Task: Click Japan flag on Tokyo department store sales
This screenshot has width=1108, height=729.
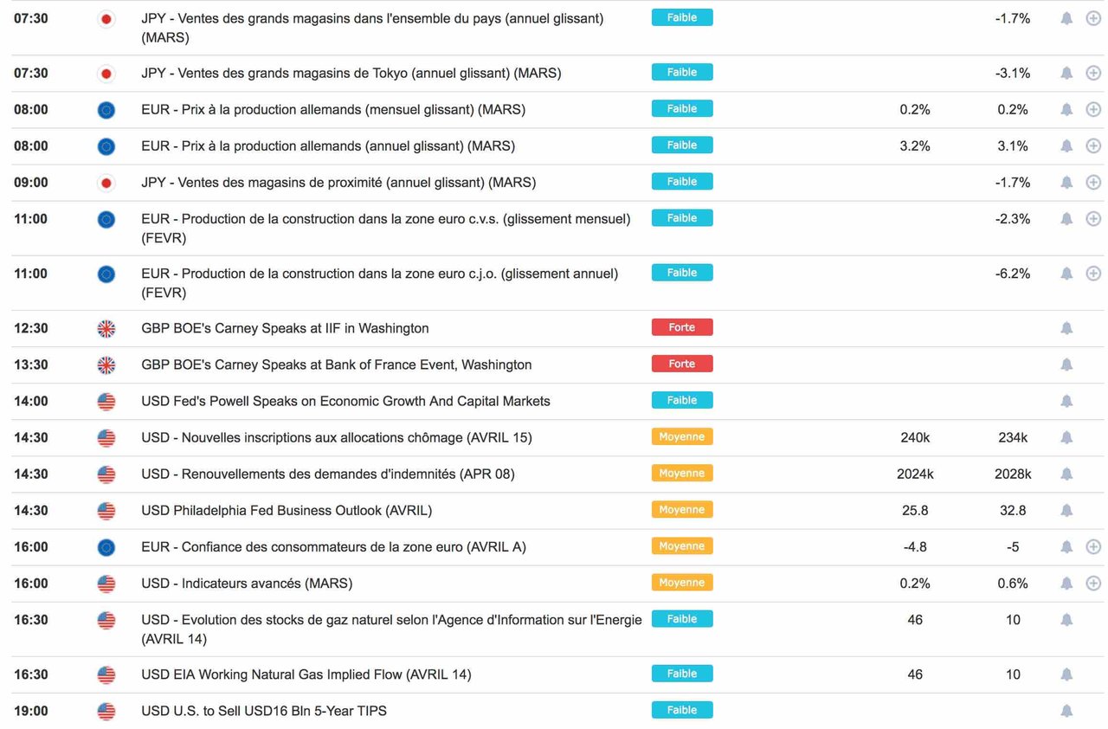Action: 106,74
